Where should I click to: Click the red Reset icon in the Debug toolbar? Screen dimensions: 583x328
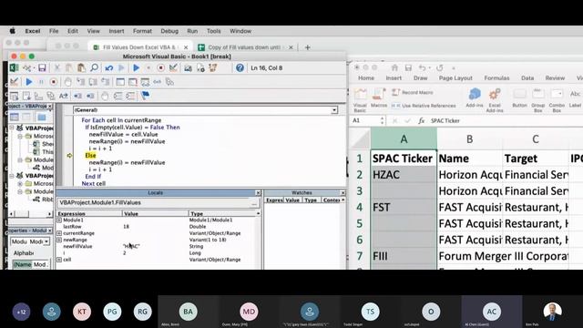click(53, 82)
